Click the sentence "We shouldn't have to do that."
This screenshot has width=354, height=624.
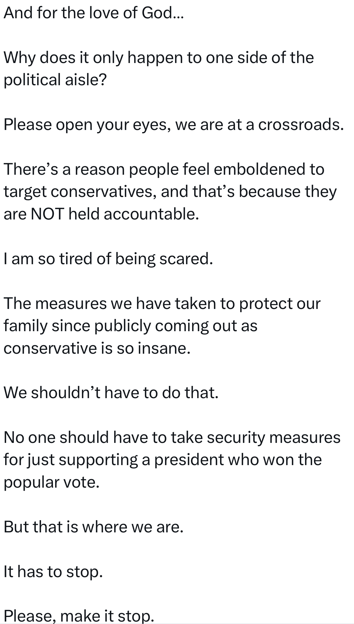pyautogui.click(x=111, y=393)
